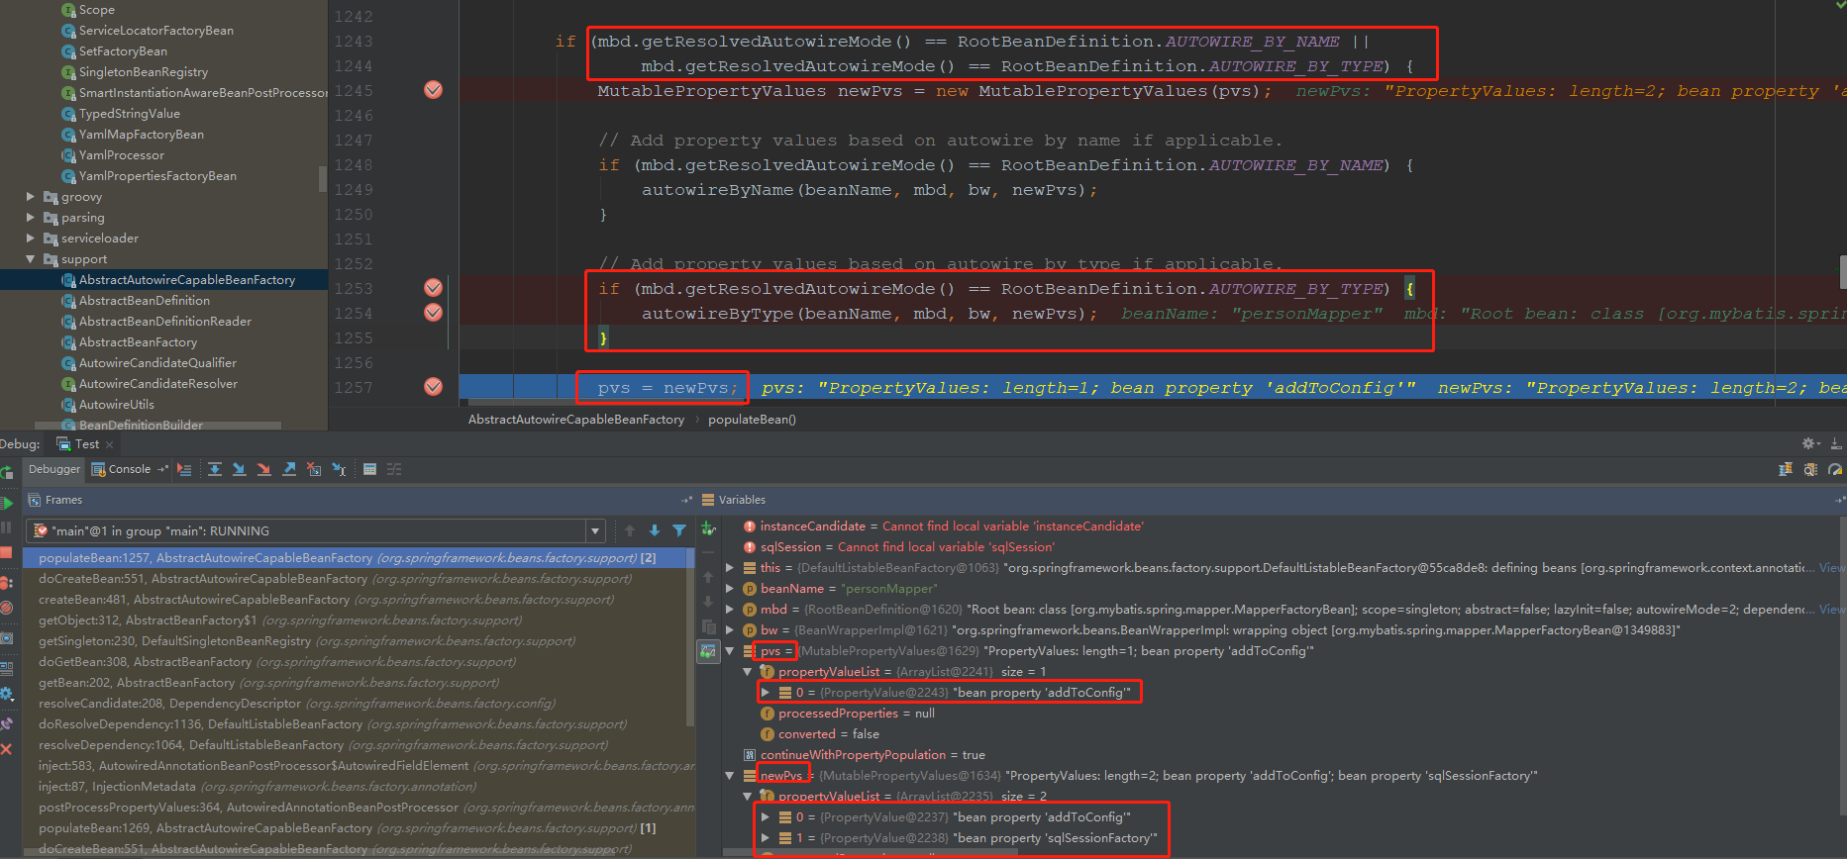
Task: Toggle breakpoint on line 1257
Action: pos(433,387)
